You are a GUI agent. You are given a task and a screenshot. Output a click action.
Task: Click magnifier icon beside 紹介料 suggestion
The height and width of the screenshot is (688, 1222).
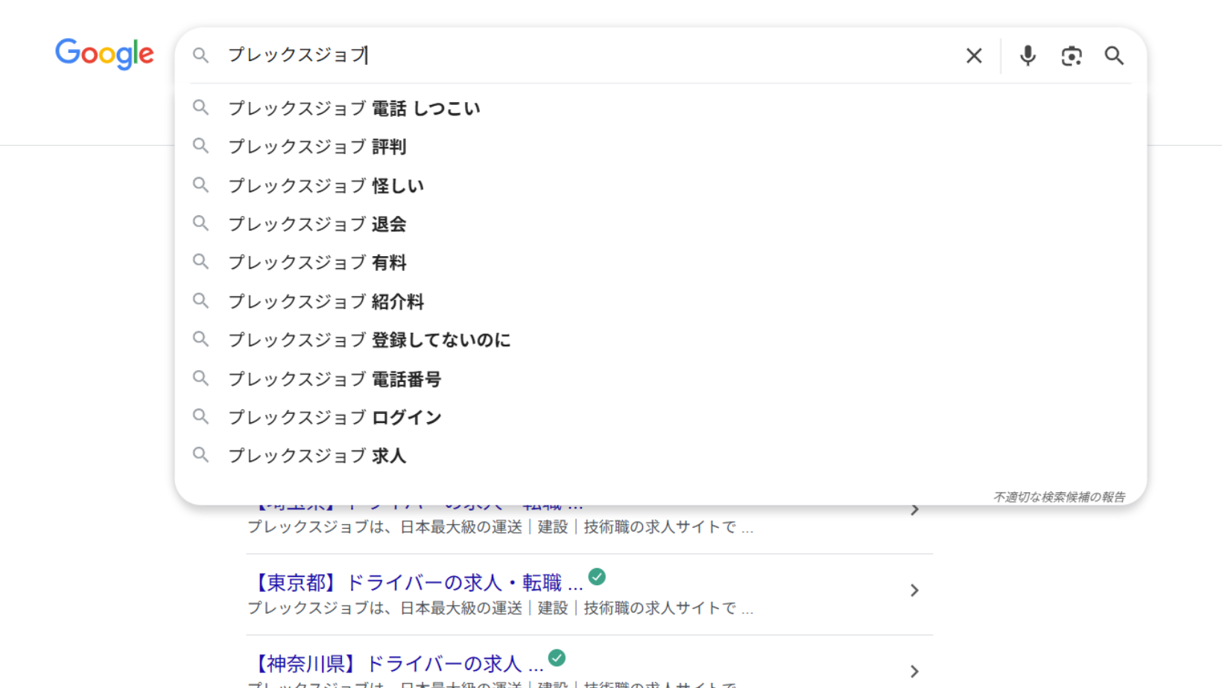200,300
